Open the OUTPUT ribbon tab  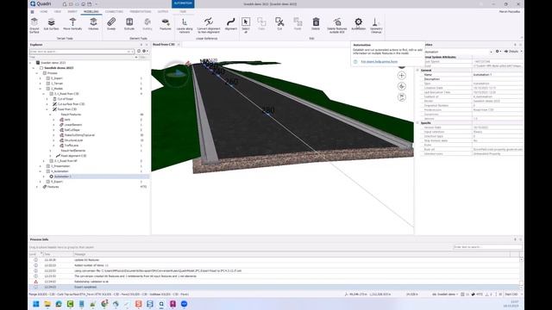click(x=163, y=11)
